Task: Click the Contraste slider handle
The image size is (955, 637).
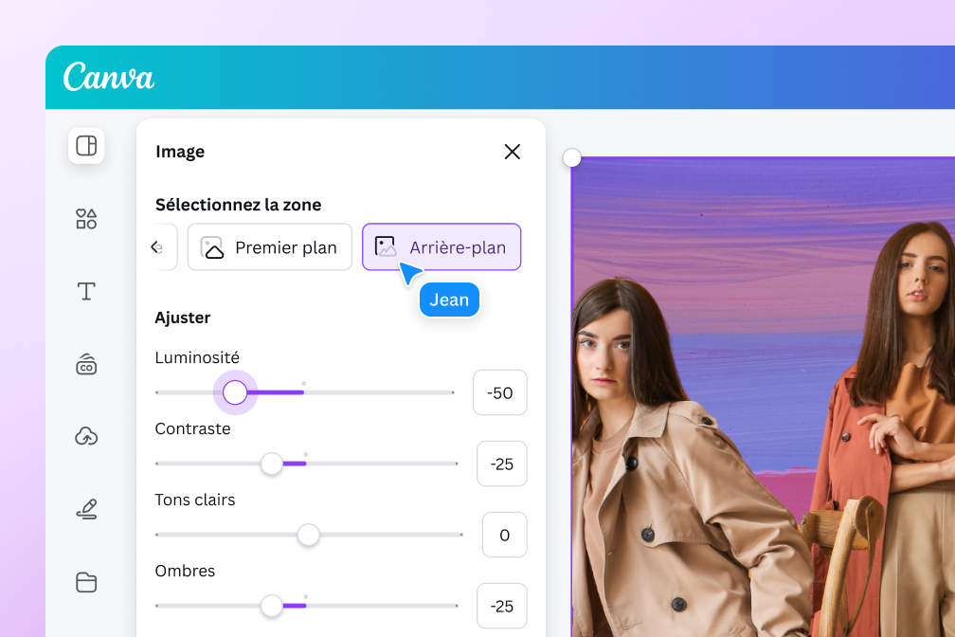Action: (272, 464)
